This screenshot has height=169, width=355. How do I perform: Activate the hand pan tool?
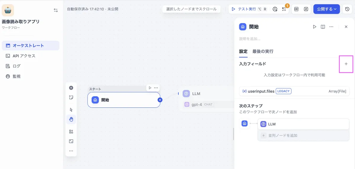click(x=71, y=119)
